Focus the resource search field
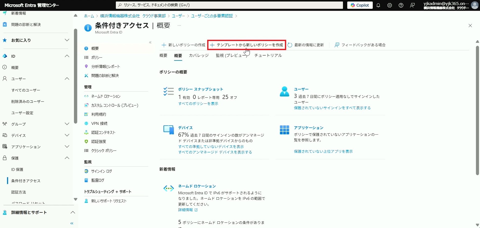 tap(229, 5)
